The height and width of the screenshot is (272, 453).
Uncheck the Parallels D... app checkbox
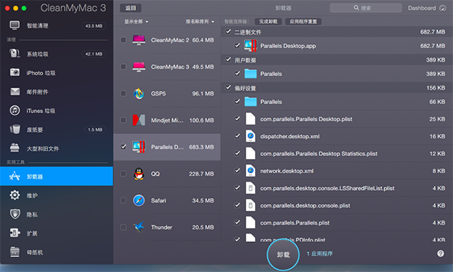click(123, 147)
